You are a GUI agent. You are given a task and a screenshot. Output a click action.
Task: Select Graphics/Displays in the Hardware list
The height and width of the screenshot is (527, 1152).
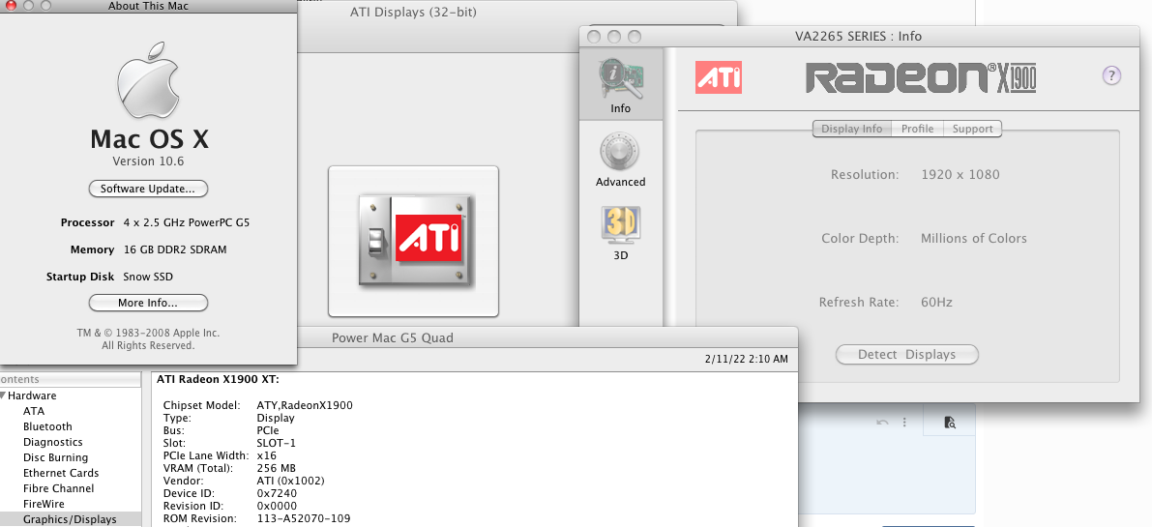tap(70, 519)
